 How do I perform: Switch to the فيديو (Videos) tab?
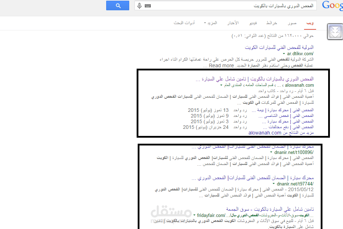[x=253, y=23]
